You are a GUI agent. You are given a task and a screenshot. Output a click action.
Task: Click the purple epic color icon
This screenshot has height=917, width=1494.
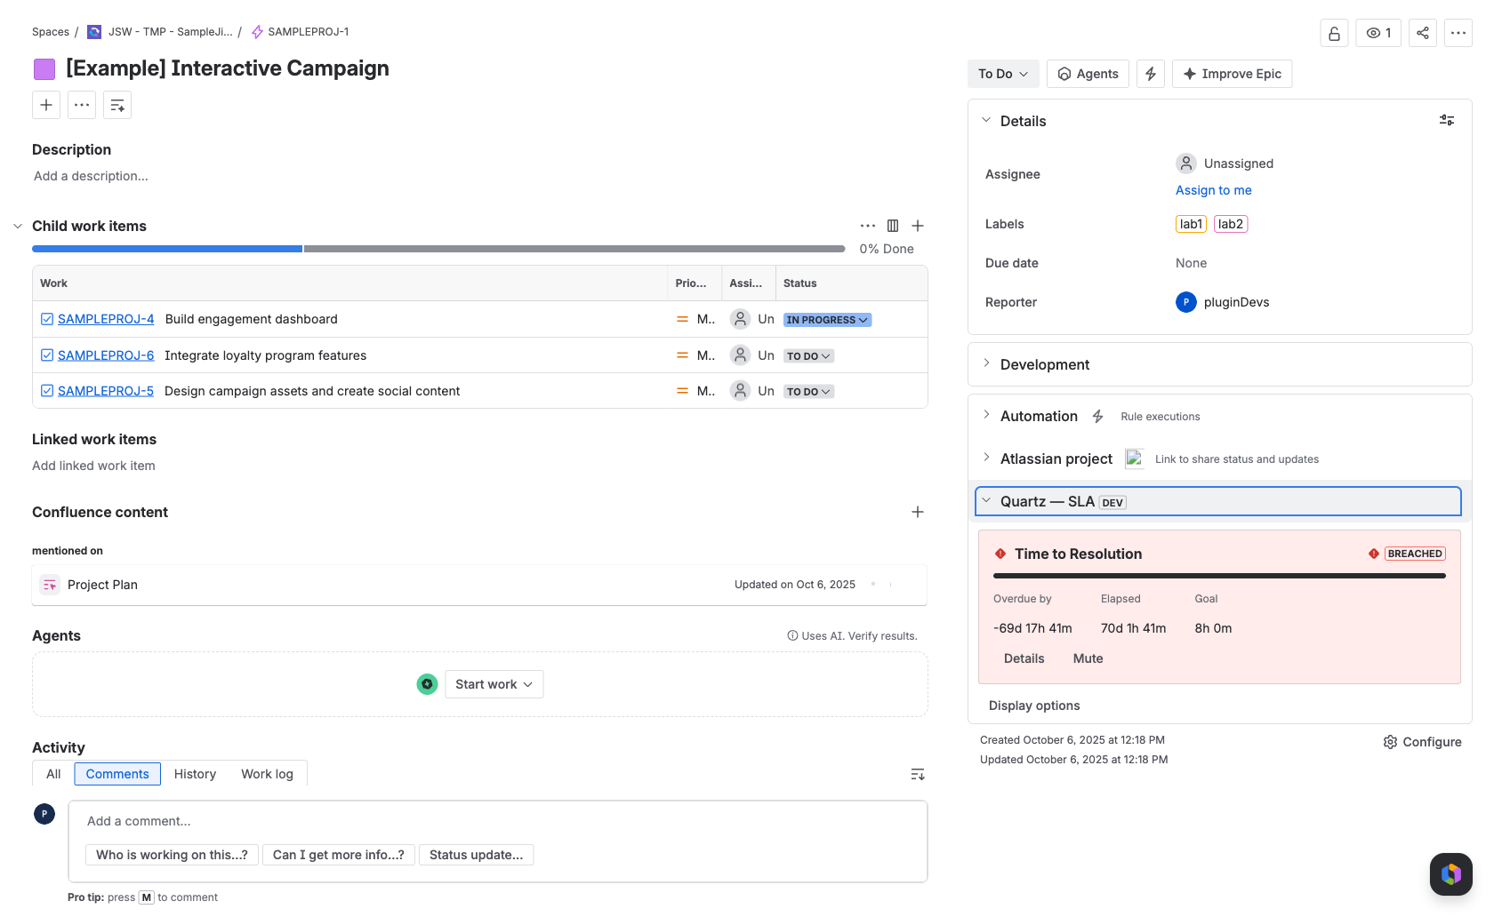pyautogui.click(x=44, y=68)
